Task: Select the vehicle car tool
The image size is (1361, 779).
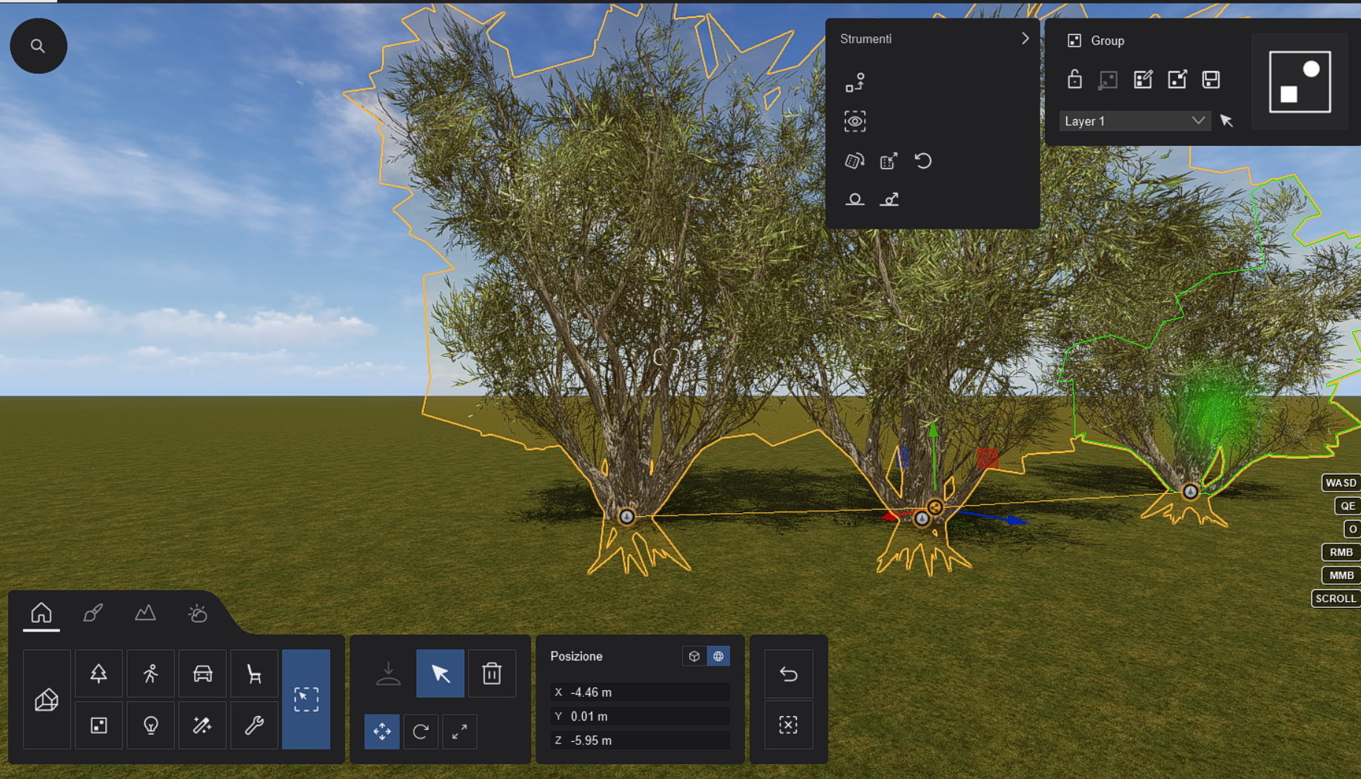Action: pos(202,673)
